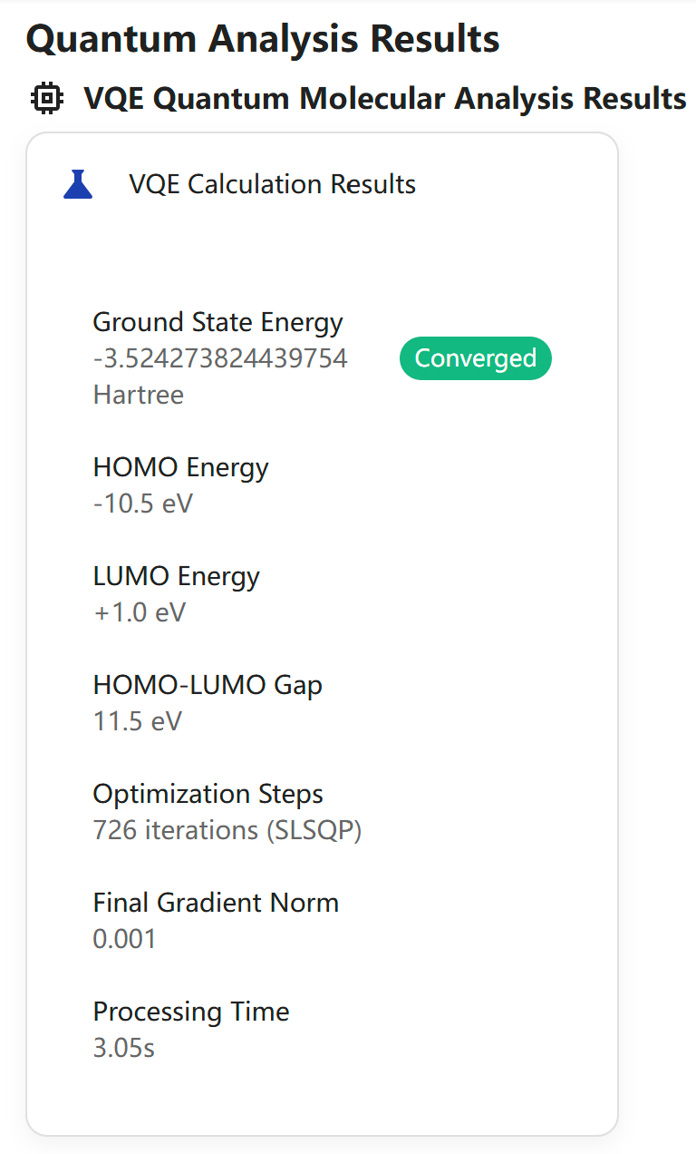Click the Final Gradient Norm label
696x1154 pixels.
[216, 903]
